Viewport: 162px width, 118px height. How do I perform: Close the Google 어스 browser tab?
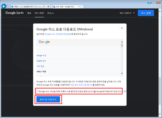click(78, 6)
